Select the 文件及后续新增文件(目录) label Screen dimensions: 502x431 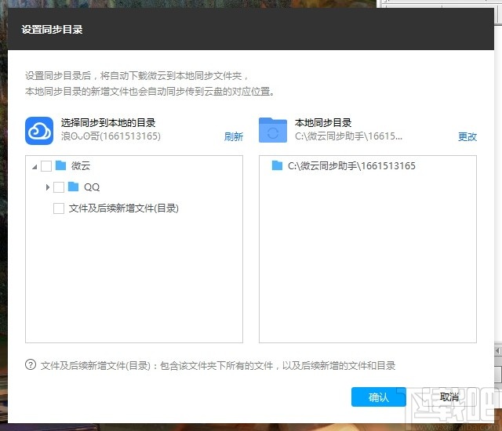(124, 208)
